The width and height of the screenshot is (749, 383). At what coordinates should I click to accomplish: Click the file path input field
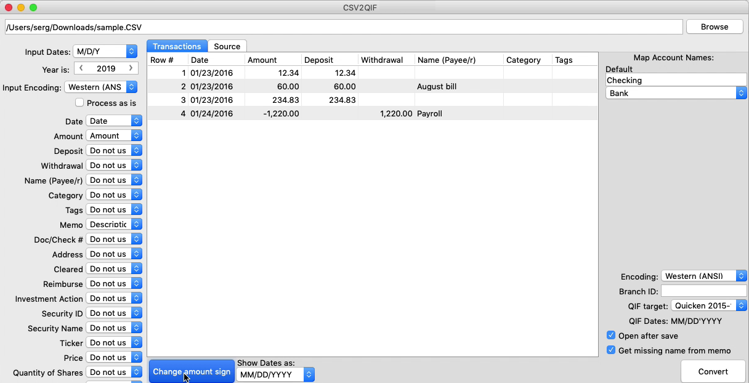pos(344,27)
